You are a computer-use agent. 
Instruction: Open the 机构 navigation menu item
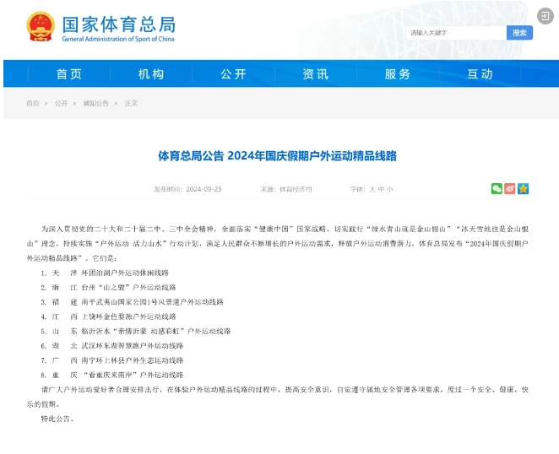151,74
